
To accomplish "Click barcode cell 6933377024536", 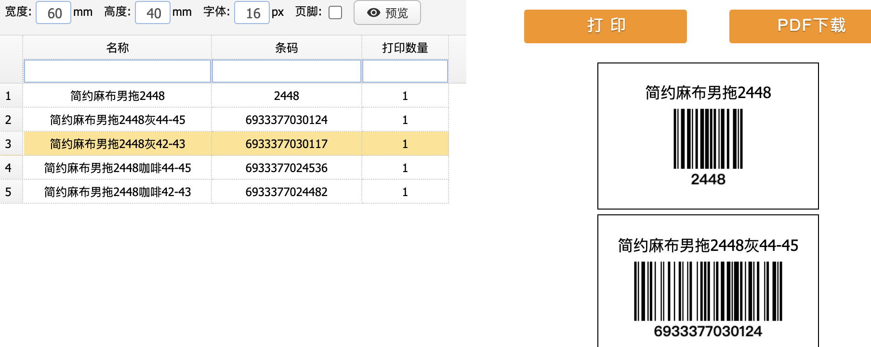I will pos(287,168).
